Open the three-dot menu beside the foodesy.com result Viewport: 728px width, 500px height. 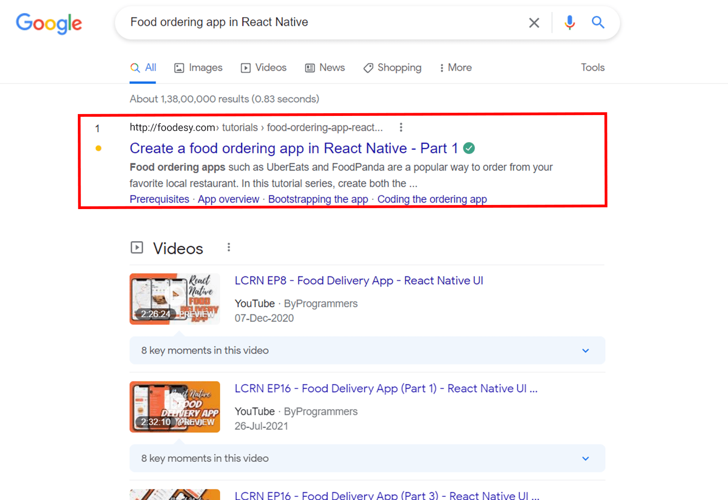click(x=401, y=127)
